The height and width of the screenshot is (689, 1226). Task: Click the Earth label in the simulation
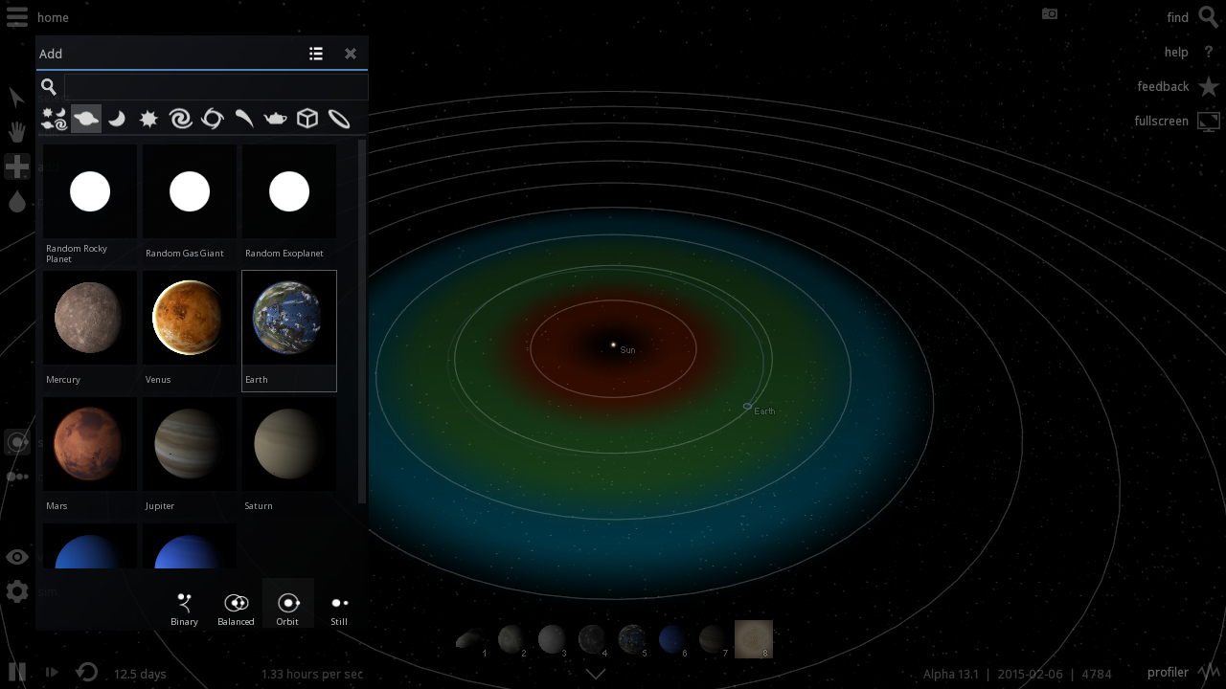tap(764, 411)
